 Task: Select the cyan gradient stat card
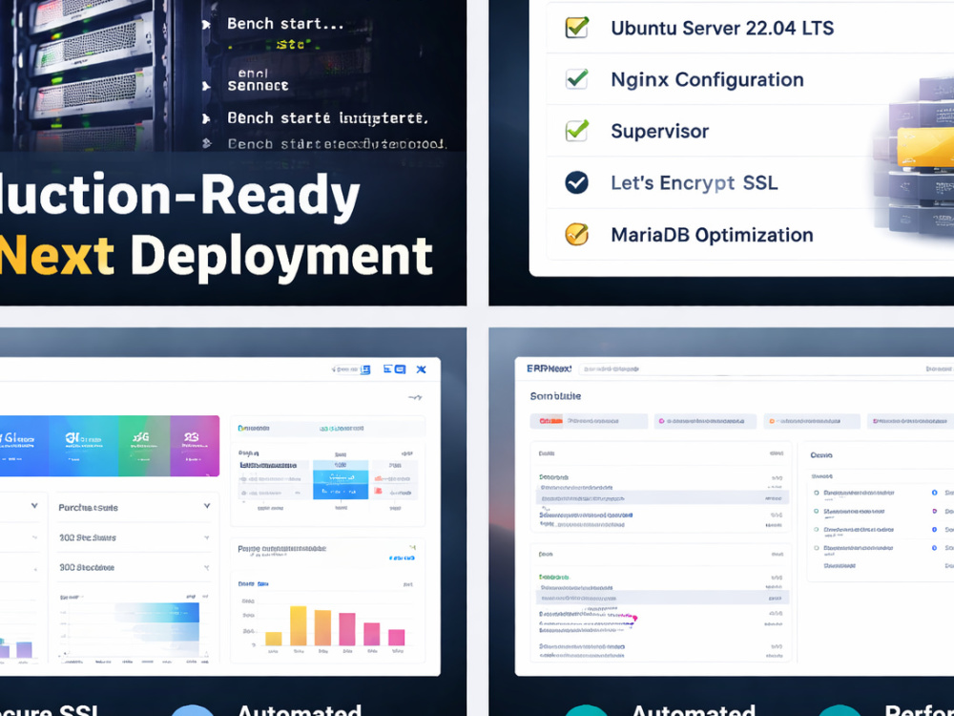[x=83, y=446]
